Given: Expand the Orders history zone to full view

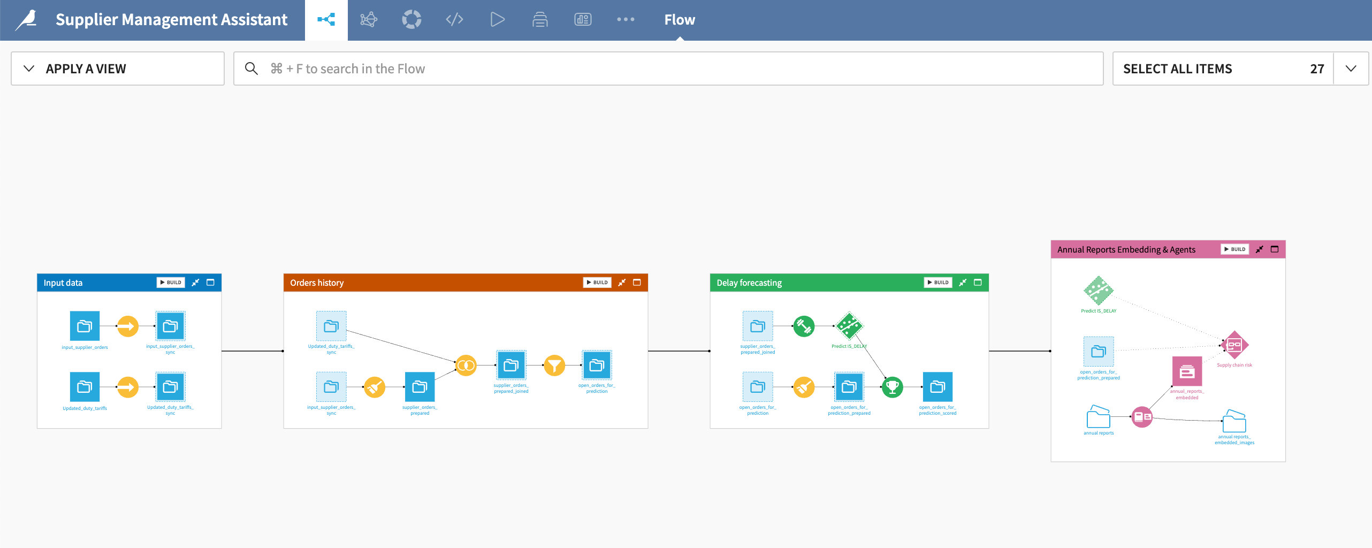Looking at the screenshot, I should pyautogui.click(x=637, y=282).
